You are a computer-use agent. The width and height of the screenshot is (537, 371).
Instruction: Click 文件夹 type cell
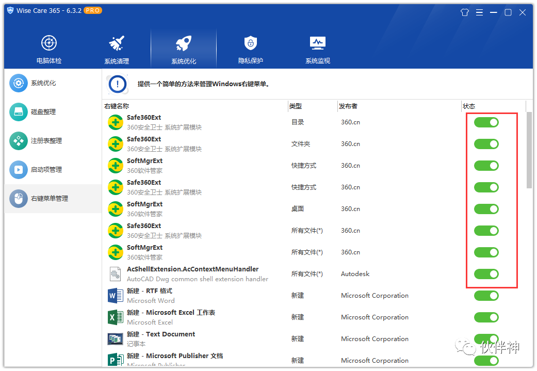coord(301,144)
